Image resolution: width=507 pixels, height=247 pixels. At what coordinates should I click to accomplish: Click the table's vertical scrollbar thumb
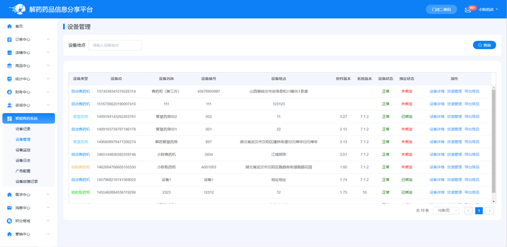tap(494, 141)
